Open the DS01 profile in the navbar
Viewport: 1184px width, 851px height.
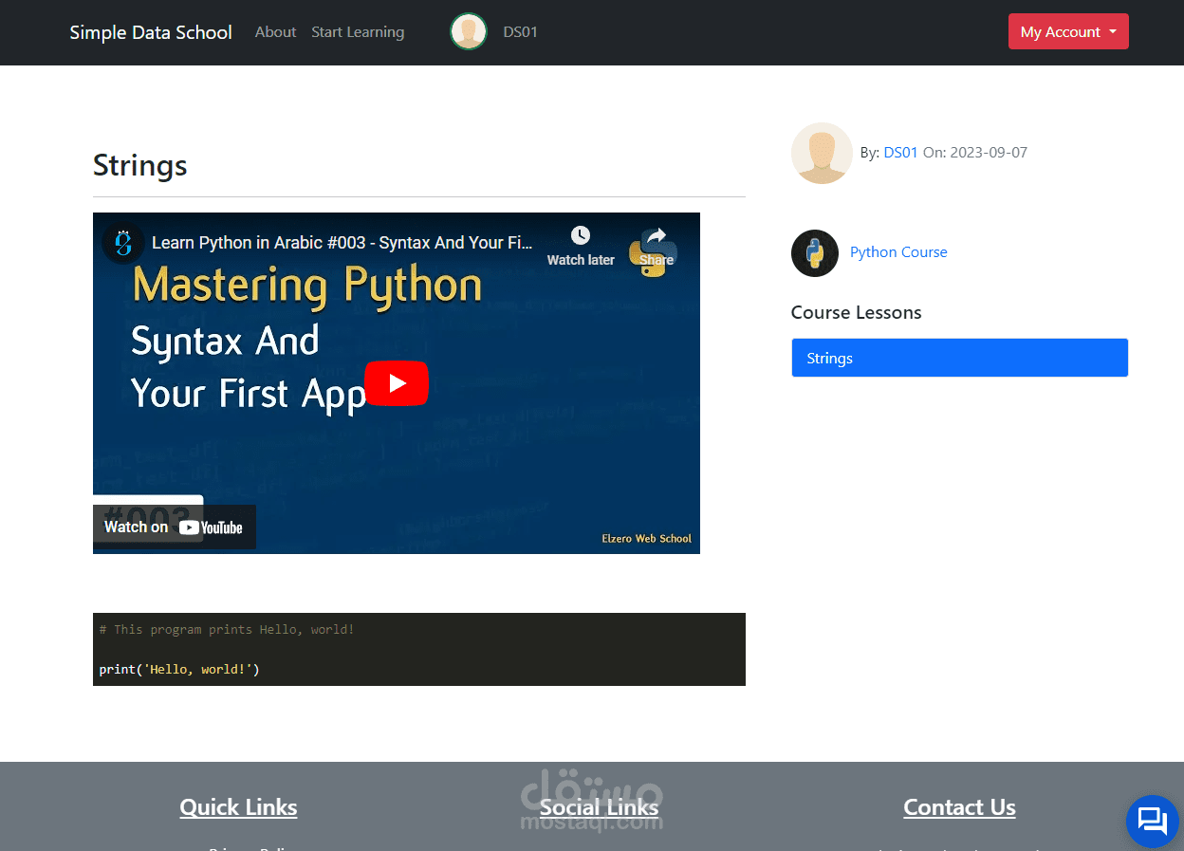pos(520,32)
